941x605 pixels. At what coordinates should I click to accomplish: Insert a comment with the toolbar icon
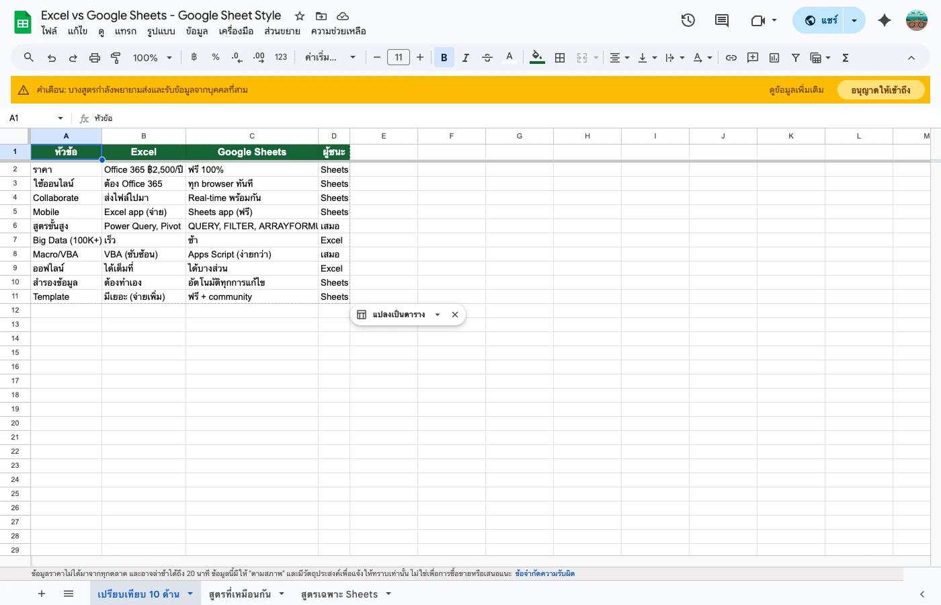point(752,57)
